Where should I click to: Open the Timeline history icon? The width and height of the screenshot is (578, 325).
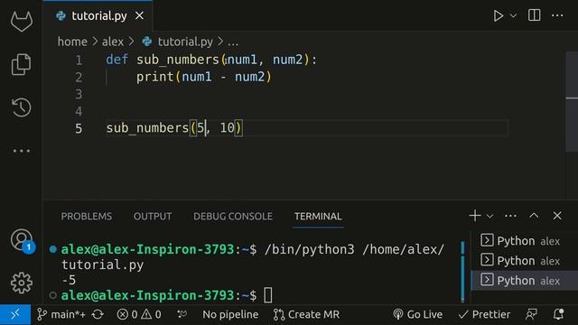[21, 107]
